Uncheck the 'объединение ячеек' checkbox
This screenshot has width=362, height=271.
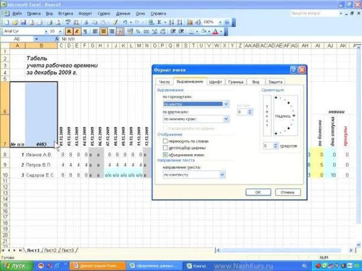165,155
